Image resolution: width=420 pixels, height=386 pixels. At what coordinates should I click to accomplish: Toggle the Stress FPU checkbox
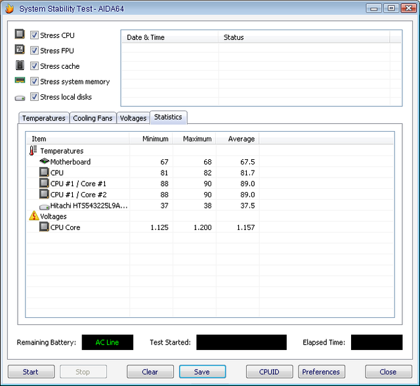[34, 50]
